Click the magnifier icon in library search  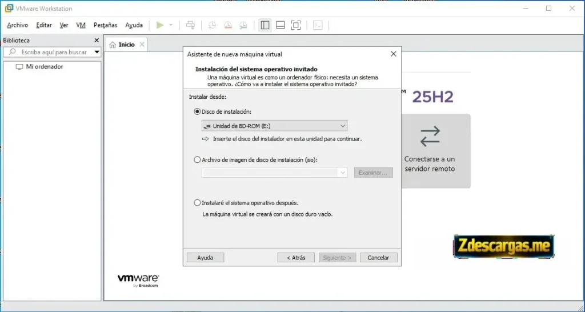pyautogui.click(x=13, y=52)
